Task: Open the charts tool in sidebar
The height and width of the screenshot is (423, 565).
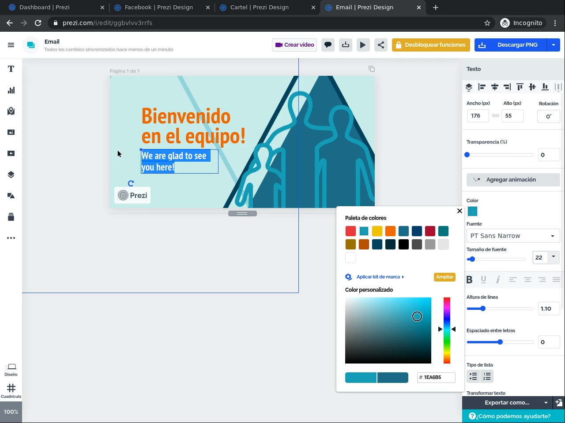Action: [11, 90]
